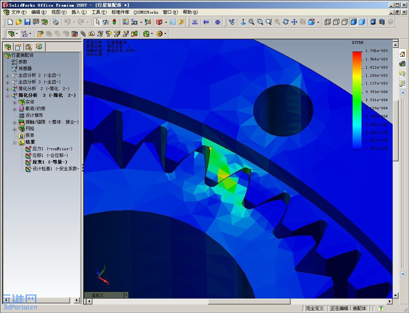Toggle the selection filter funnel icon

tap(106, 22)
